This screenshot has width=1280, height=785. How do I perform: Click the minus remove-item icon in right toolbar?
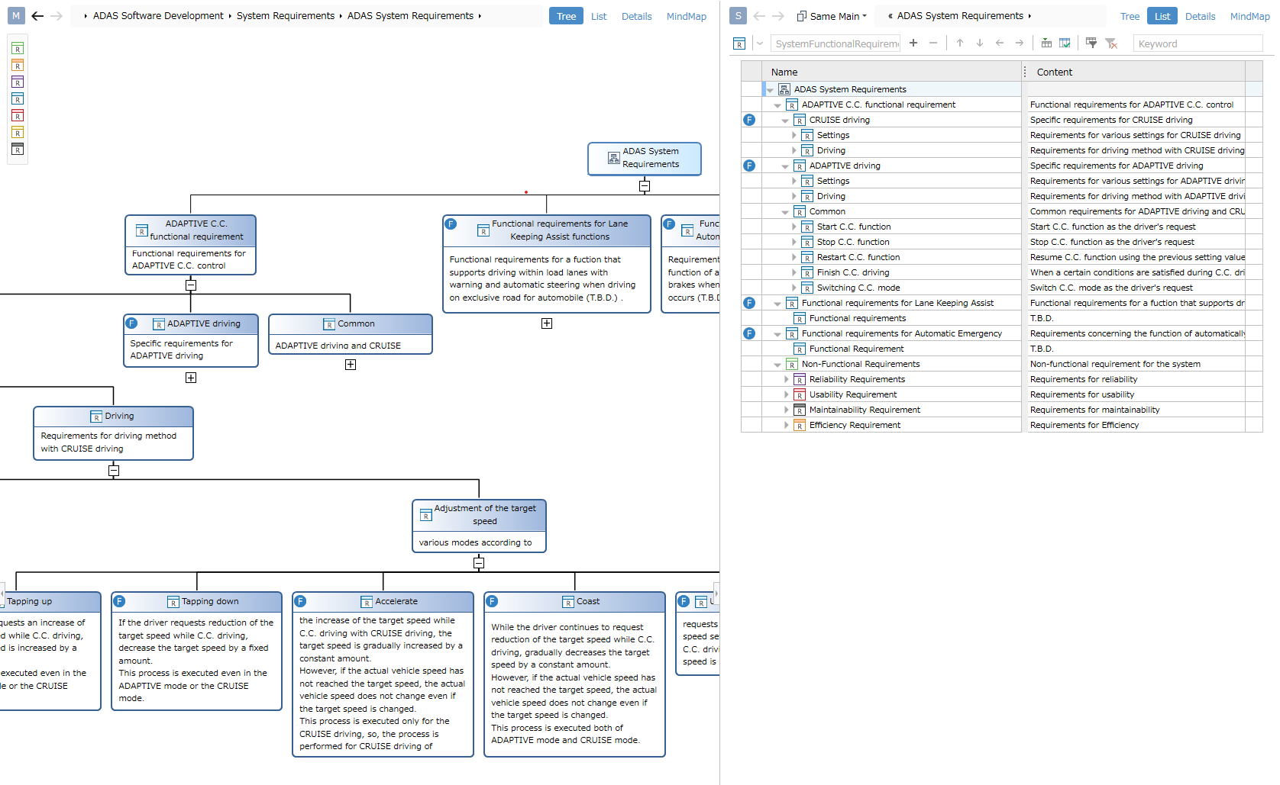(x=933, y=43)
